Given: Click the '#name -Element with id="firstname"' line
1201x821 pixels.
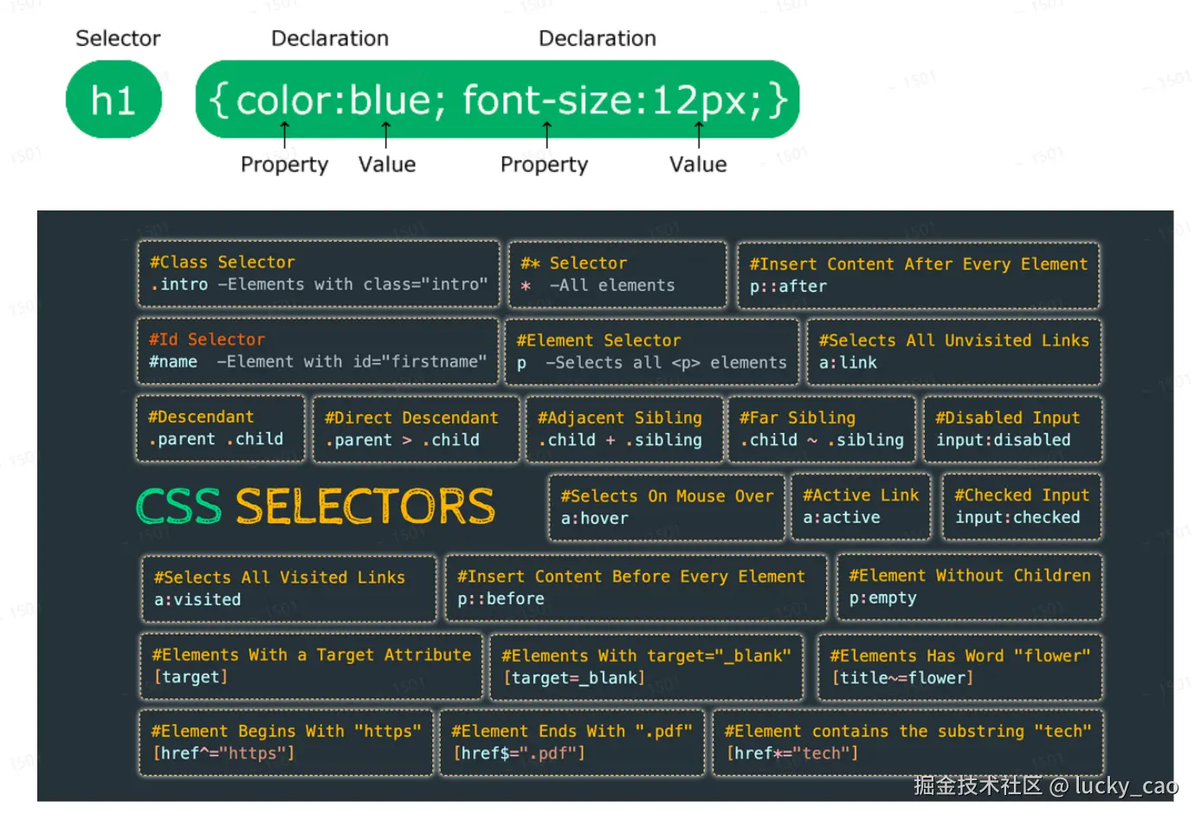Looking at the screenshot, I should point(318,361).
